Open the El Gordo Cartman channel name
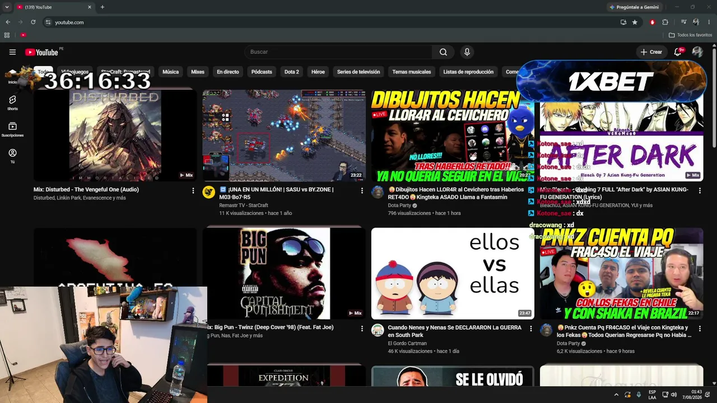 pos(407,343)
